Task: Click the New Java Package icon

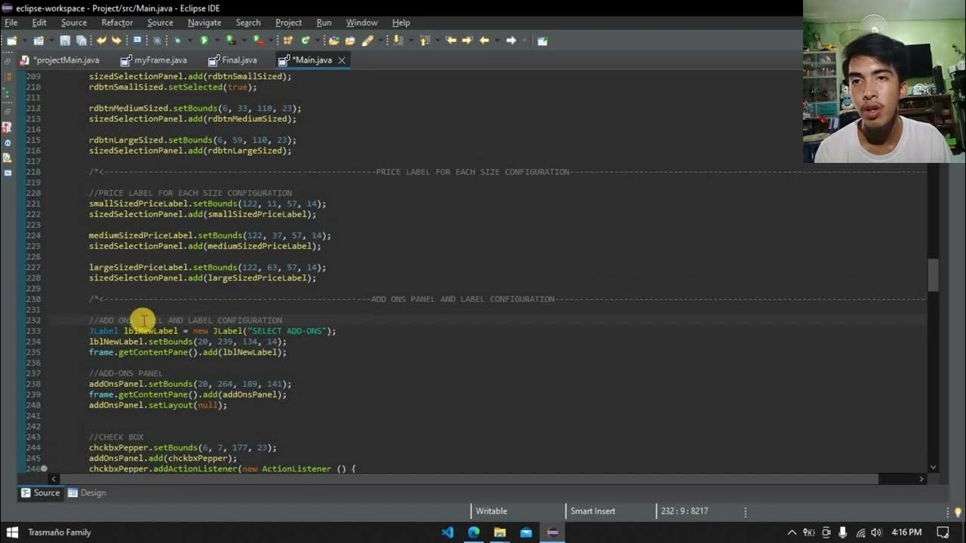Action: (x=287, y=41)
